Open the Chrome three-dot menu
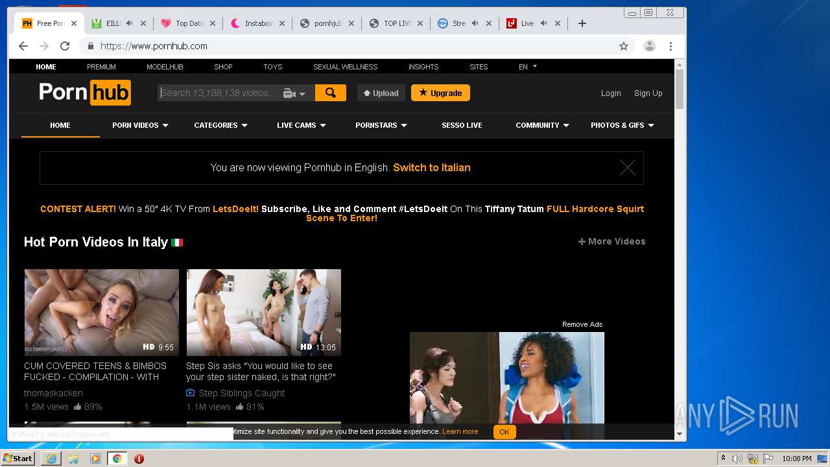 670,46
